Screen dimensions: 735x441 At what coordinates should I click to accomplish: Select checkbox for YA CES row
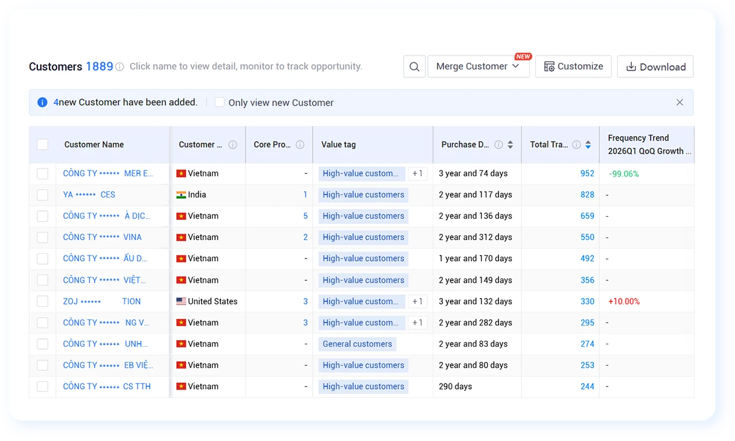point(42,195)
